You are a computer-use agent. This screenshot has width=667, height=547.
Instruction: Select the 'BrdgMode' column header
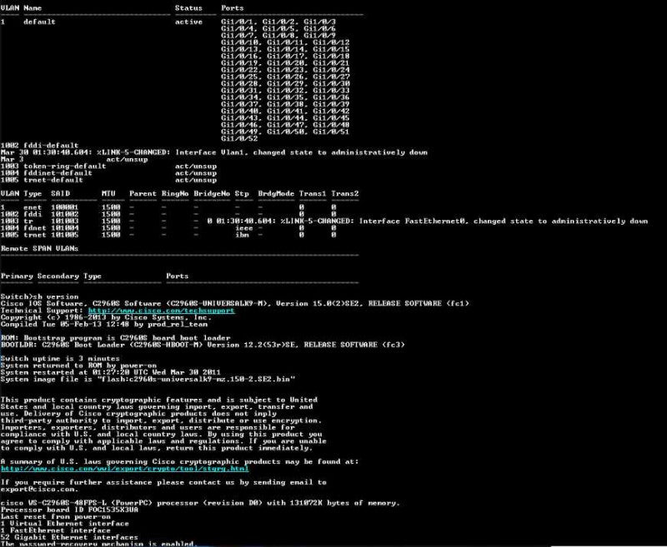pyautogui.click(x=276, y=194)
